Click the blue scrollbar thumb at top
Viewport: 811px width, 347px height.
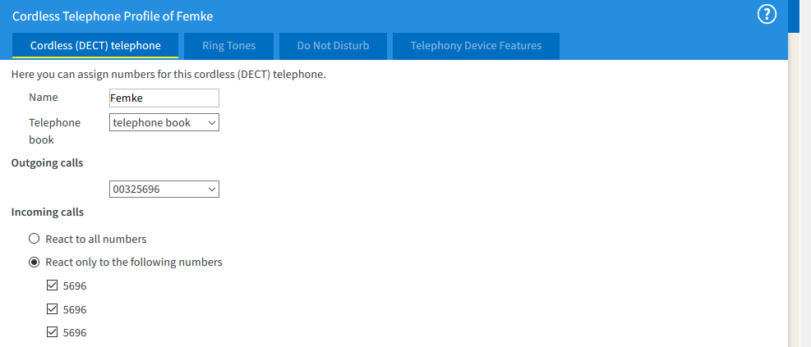click(794, 16)
